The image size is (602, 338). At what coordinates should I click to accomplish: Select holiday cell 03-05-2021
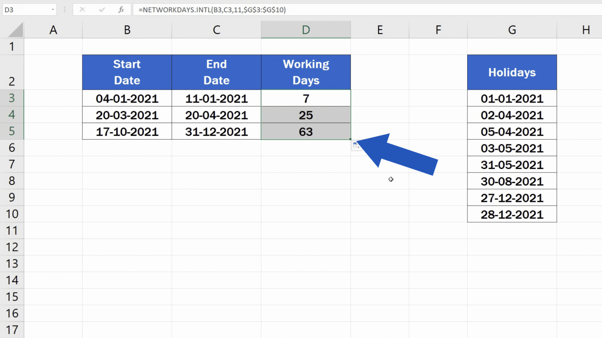[x=512, y=148]
